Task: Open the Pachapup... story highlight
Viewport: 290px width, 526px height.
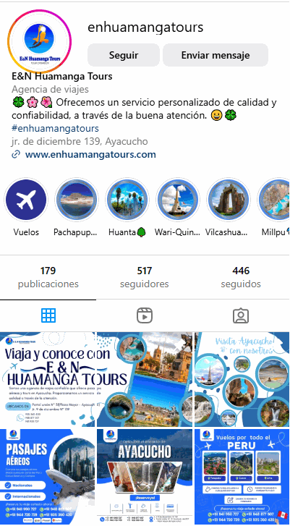Action: (77, 200)
